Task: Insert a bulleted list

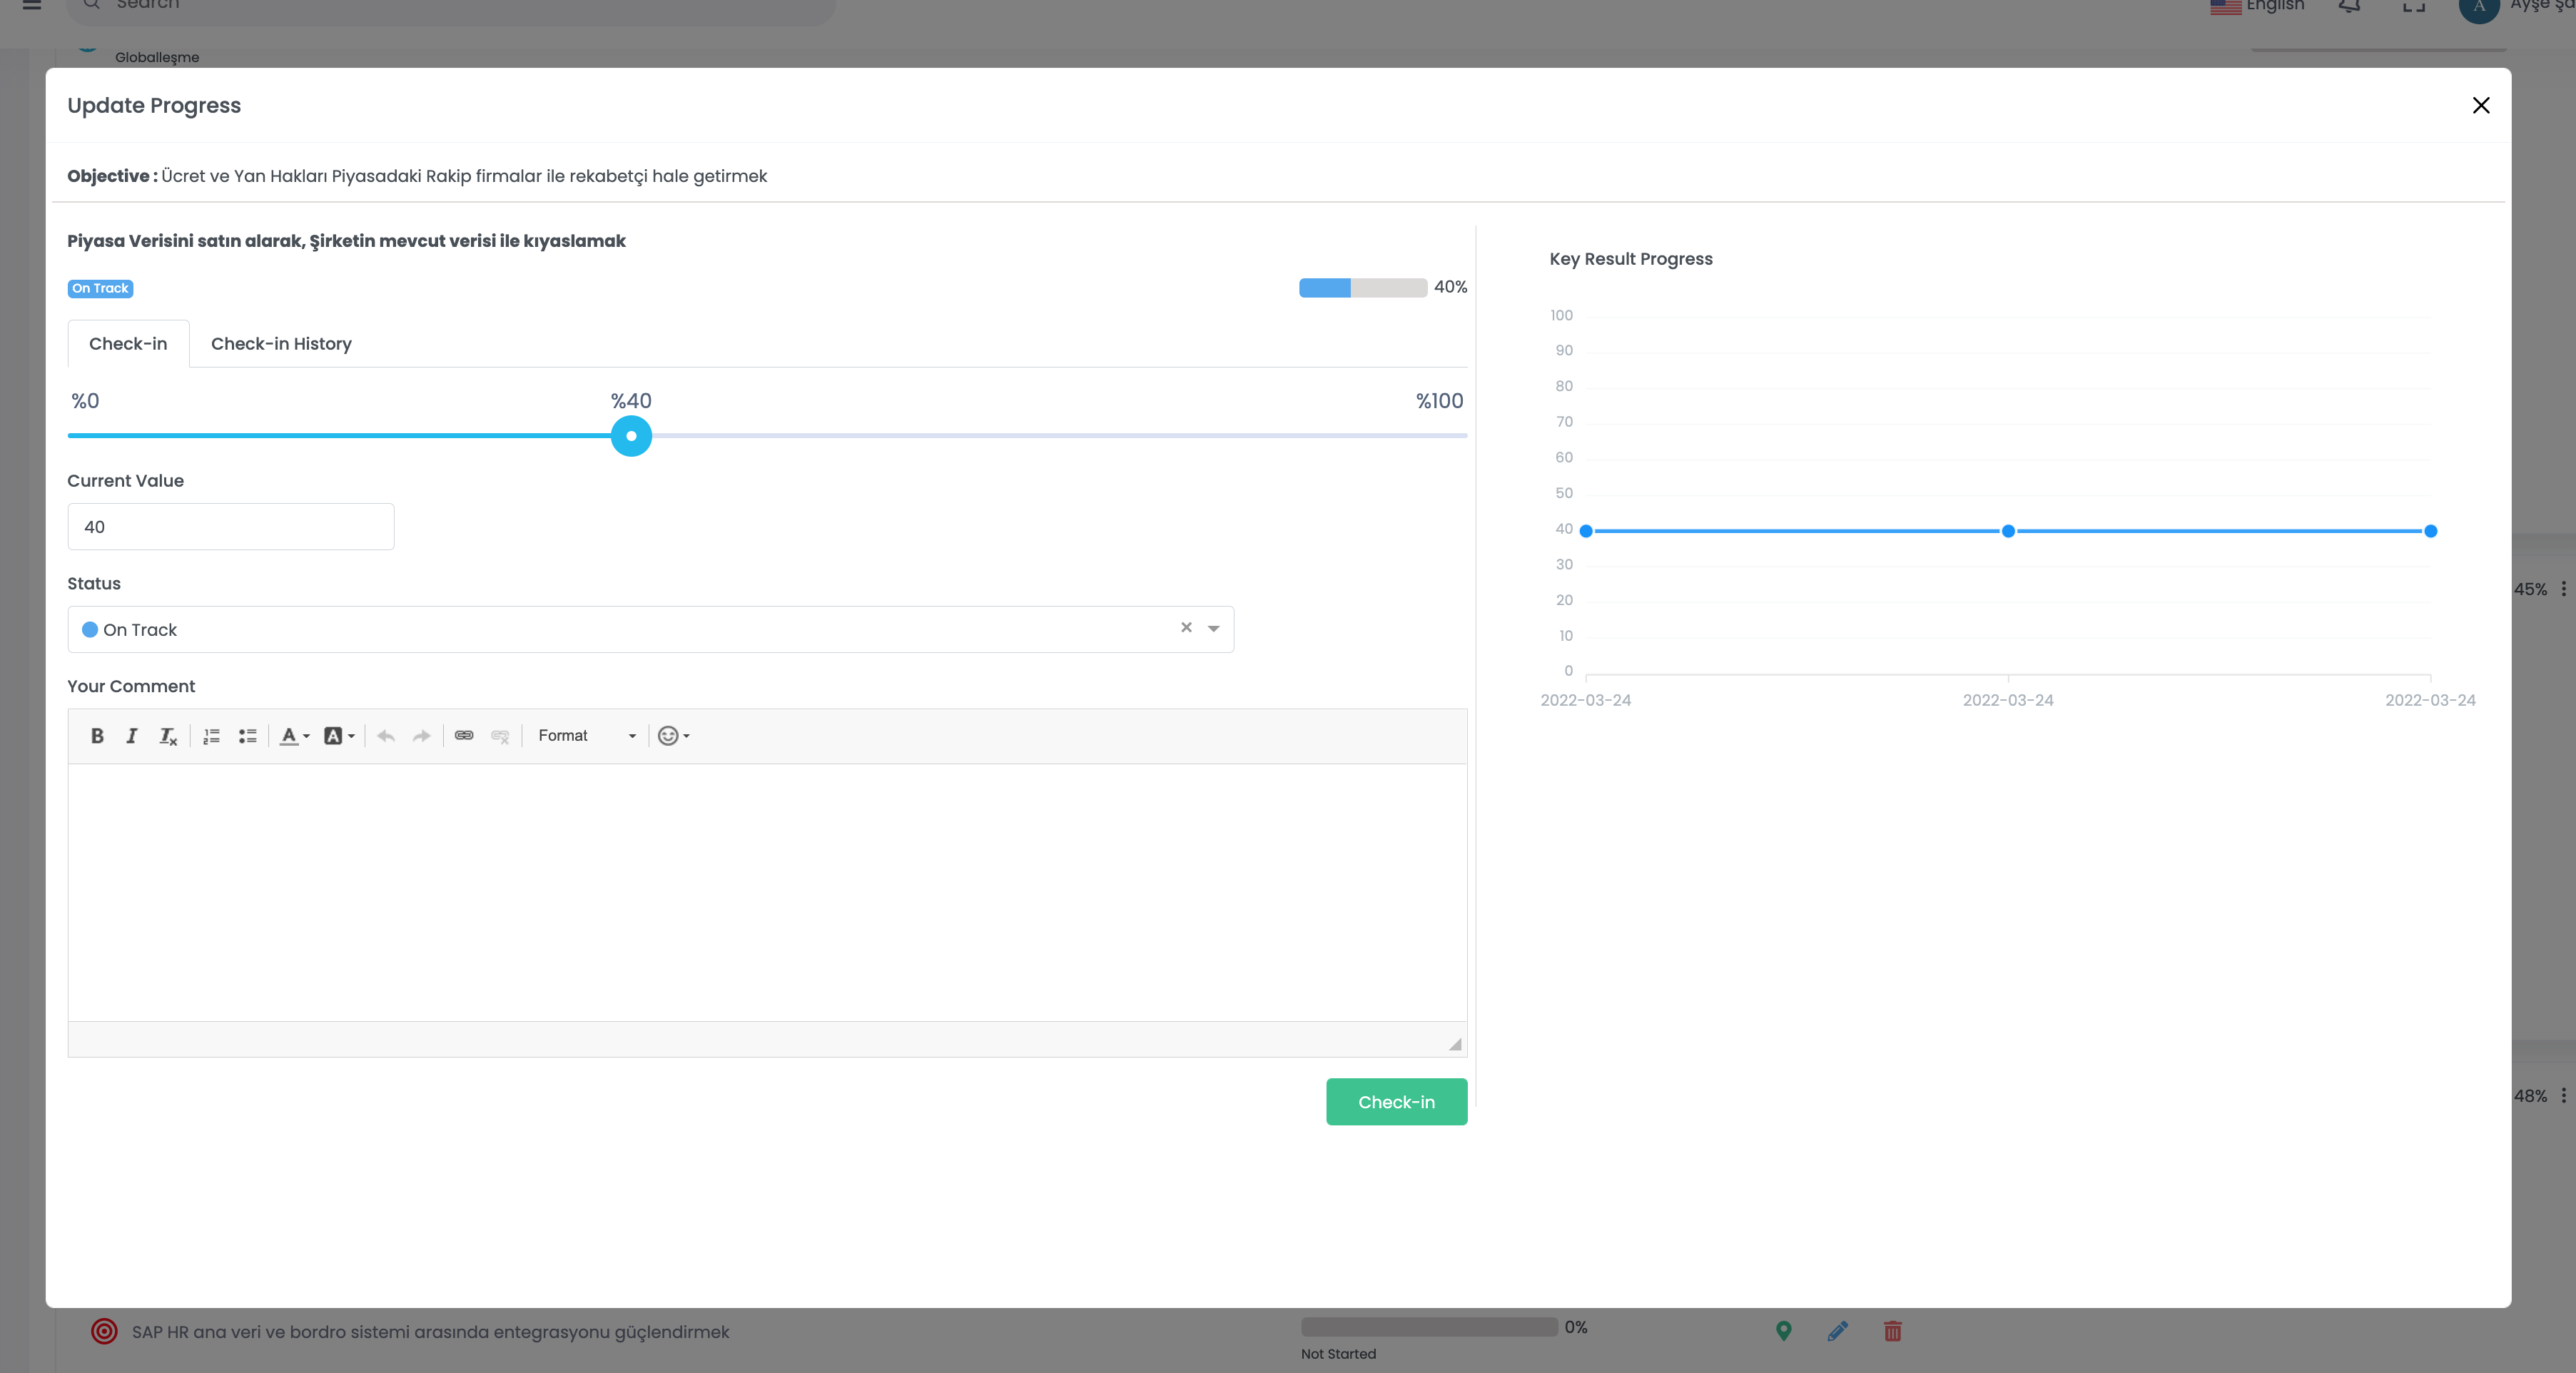Action: point(247,736)
